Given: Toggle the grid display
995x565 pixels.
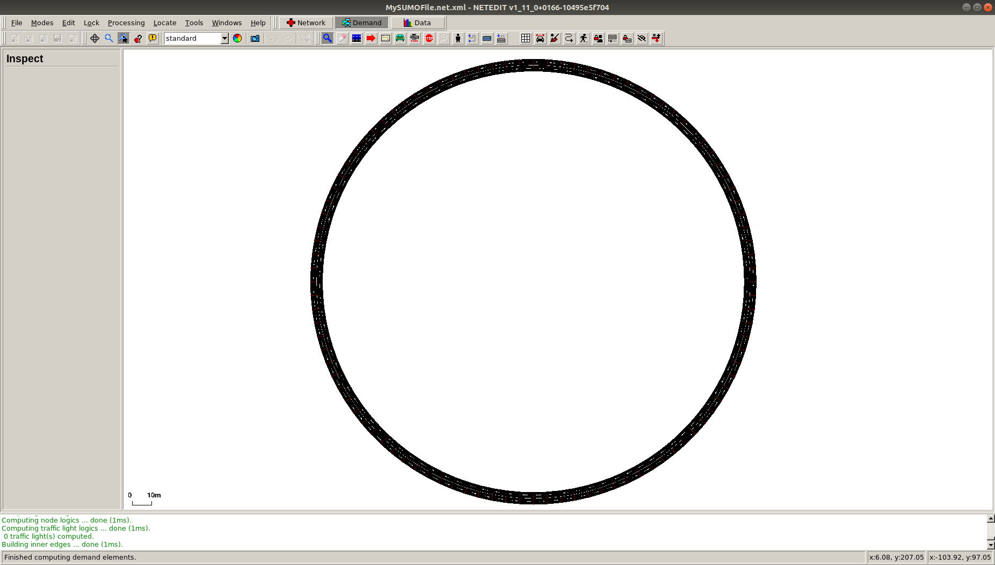Looking at the screenshot, I should coord(526,38).
